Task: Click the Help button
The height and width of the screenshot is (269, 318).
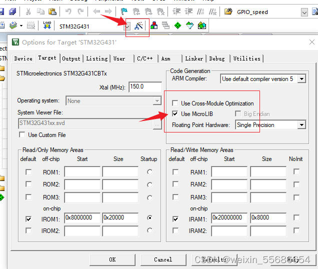Action: 293,259
